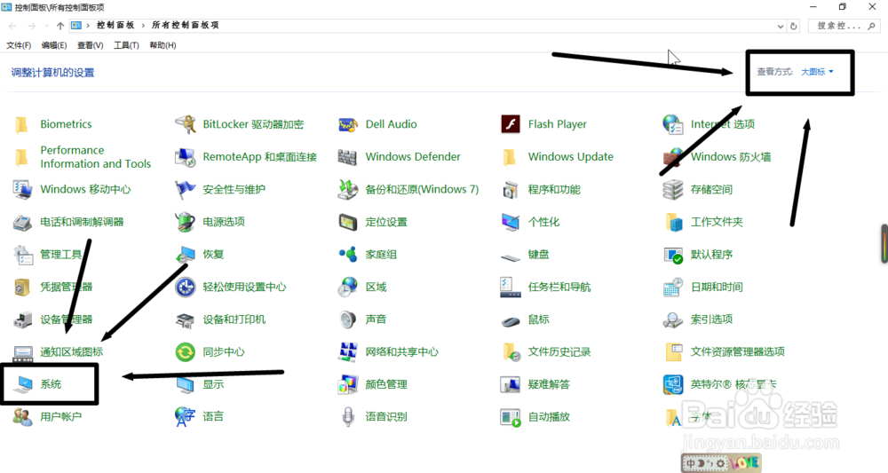The image size is (888, 473).
Task: Open the 查看(V) menu
Action: pyautogui.click(x=90, y=45)
